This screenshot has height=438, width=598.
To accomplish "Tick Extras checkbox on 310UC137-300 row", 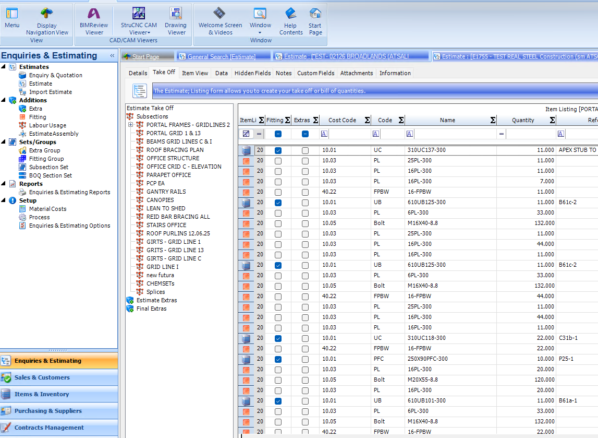I will pyautogui.click(x=305, y=150).
